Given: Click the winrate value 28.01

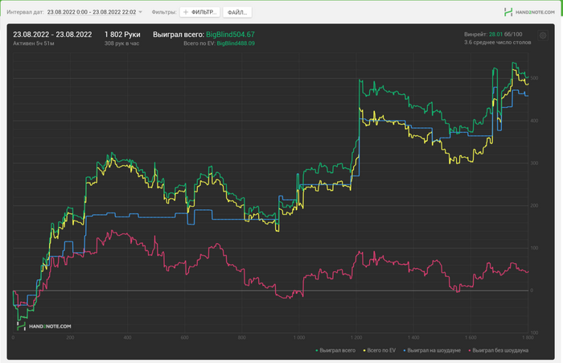Looking at the screenshot, I should point(495,35).
